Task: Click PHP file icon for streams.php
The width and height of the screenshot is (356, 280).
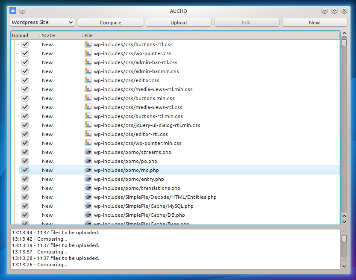Action: (x=88, y=152)
